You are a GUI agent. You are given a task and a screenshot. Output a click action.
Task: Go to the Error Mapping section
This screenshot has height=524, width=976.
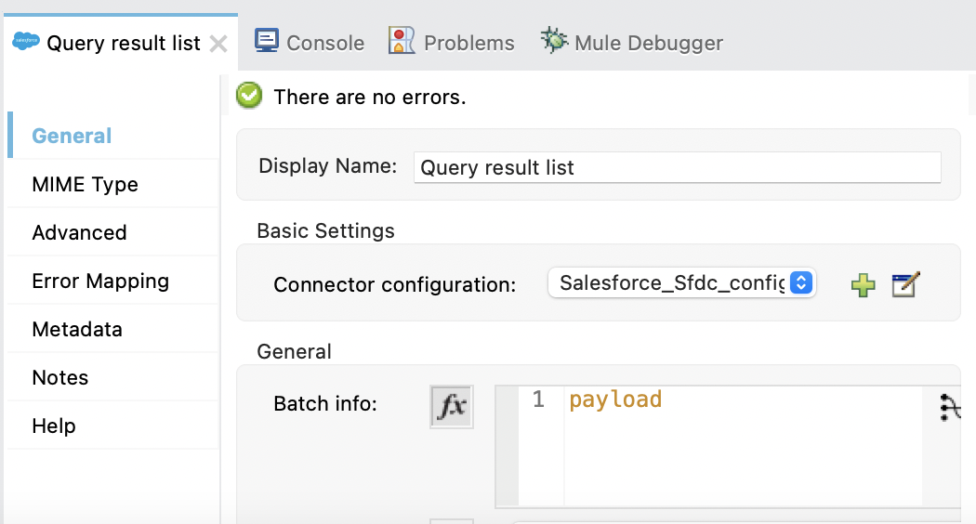pyautogui.click(x=100, y=282)
